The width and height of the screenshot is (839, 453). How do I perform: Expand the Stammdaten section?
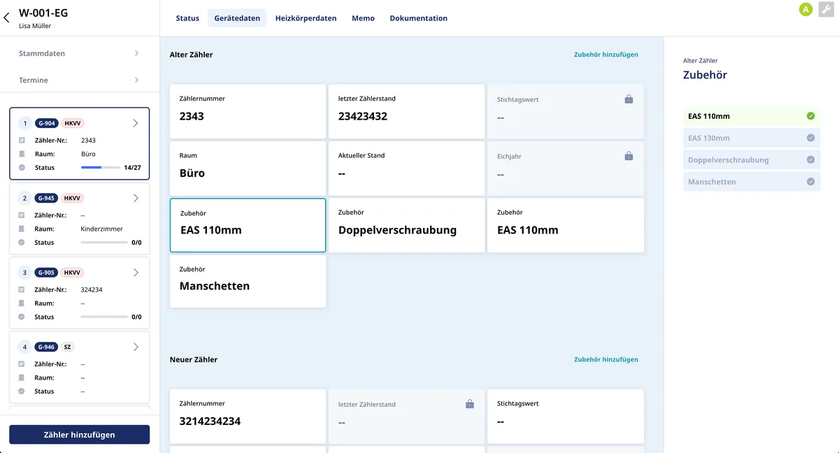pyautogui.click(x=79, y=52)
